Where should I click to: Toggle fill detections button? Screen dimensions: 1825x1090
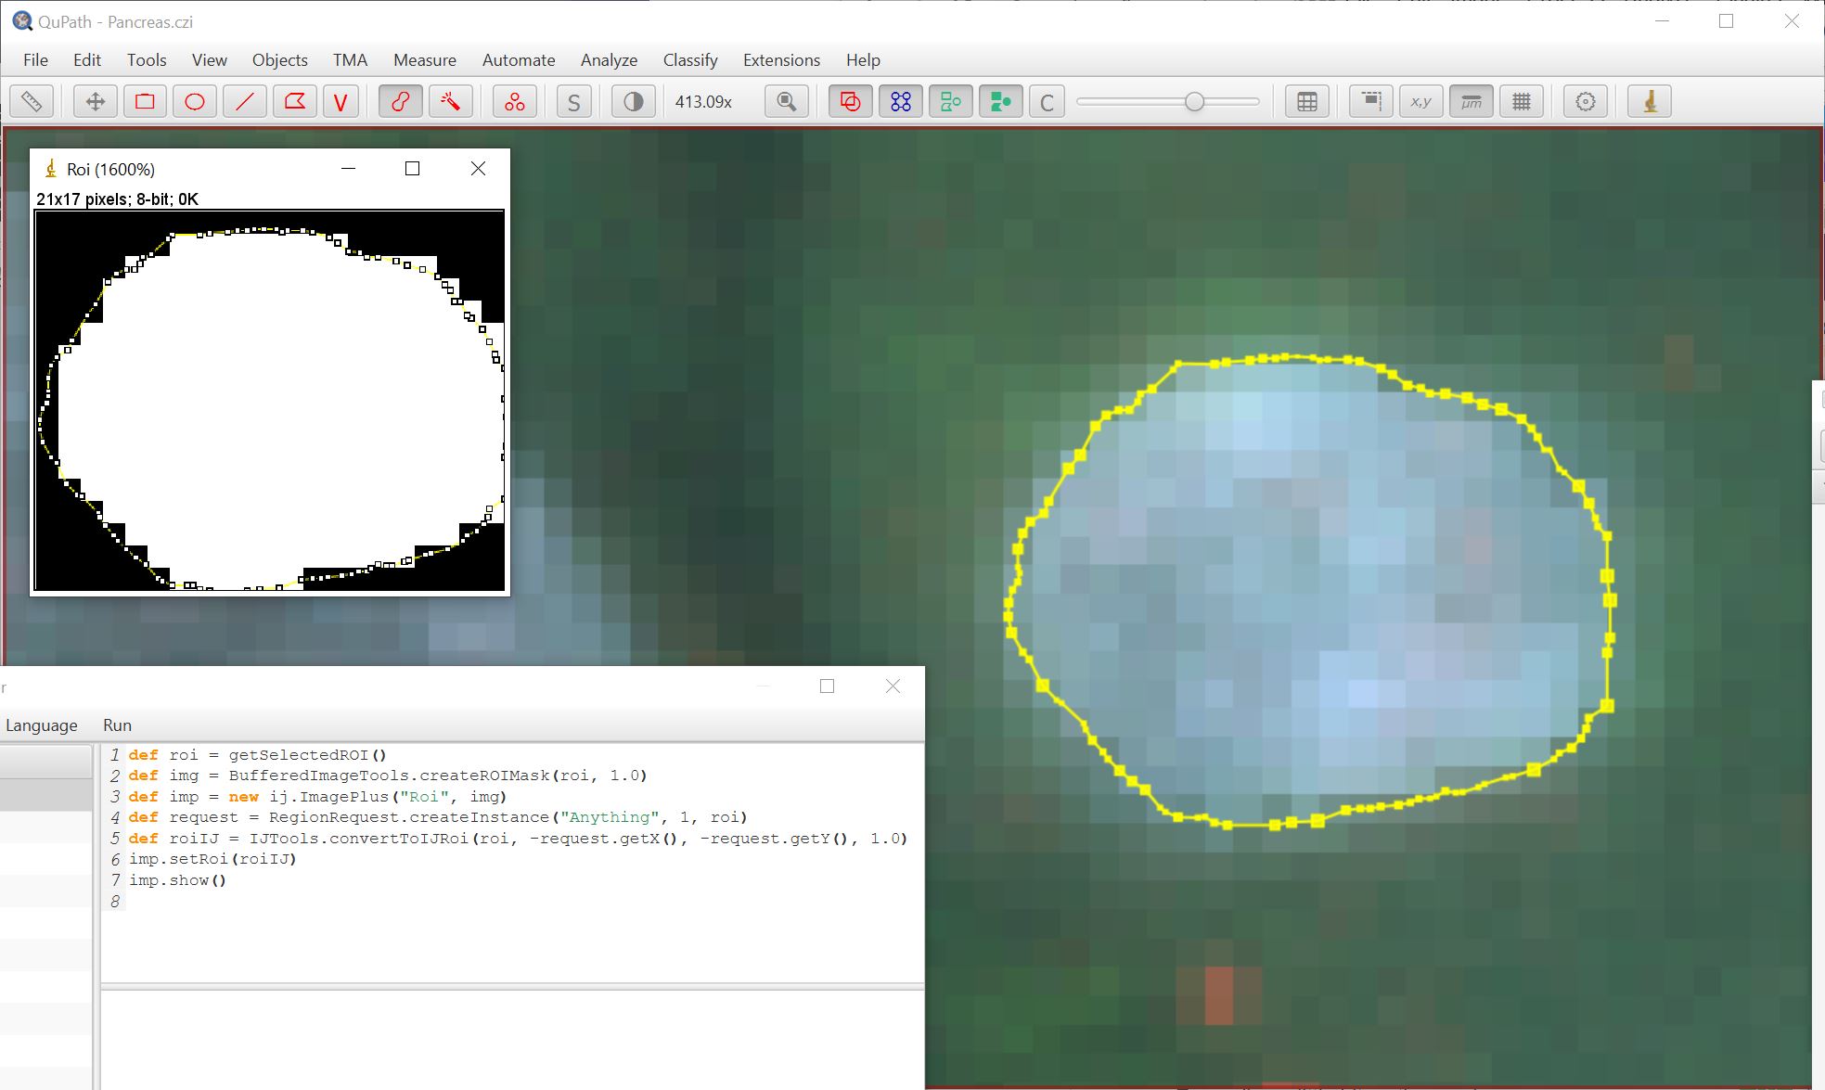click(1001, 101)
